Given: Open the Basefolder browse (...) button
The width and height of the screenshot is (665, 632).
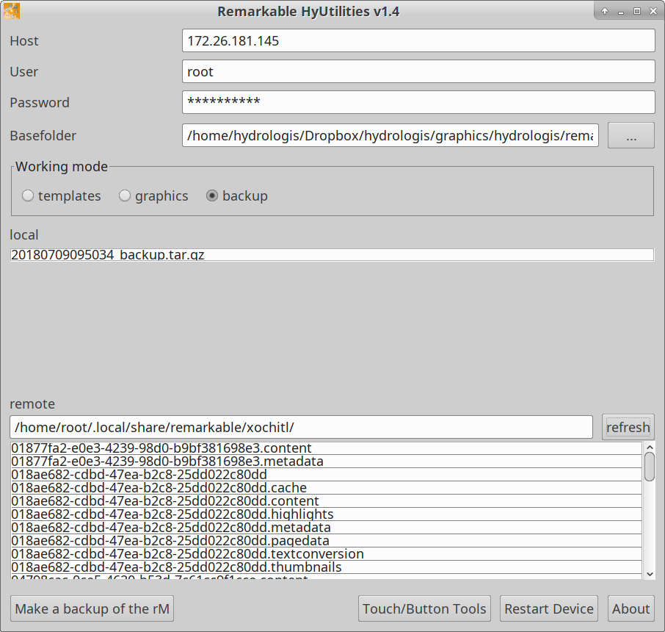Looking at the screenshot, I should point(631,135).
